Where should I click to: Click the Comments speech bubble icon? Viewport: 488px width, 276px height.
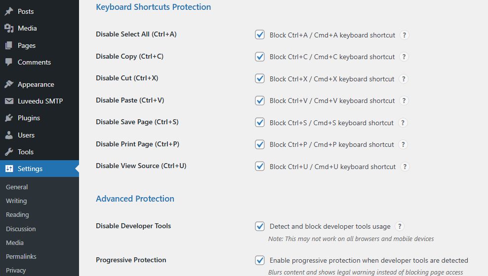(9, 62)
